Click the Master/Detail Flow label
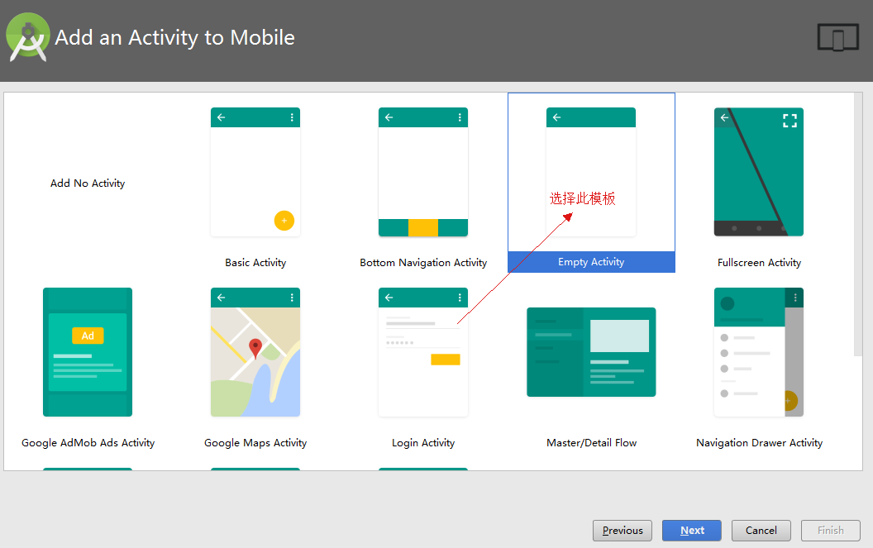This screenshot has width=873, height=548. pyautogui.click(x=591, y=443)
